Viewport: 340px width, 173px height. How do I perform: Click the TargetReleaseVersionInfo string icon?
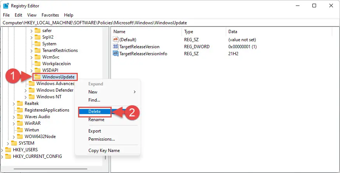[x=116, y=53]
